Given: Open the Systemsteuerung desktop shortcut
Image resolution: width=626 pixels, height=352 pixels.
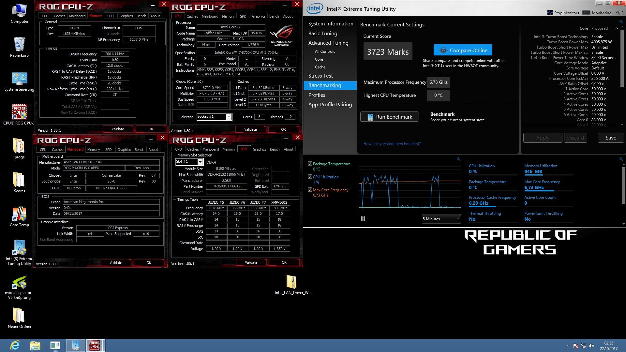Looking at the screenshot, I should tap(19, 81).
